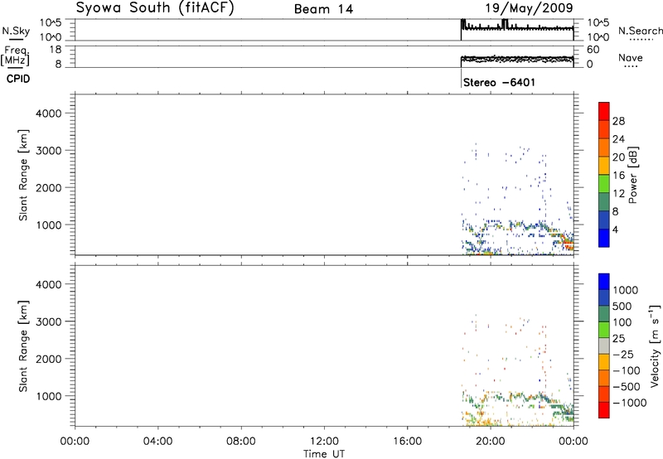Screen dimensions: 663x459
Task: Click the date '19/May/2009'
Action: 529,8
